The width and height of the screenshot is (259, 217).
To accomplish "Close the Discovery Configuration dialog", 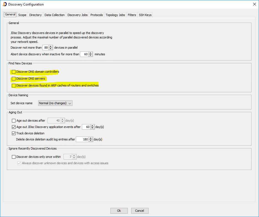I will [x=254, y=4].
